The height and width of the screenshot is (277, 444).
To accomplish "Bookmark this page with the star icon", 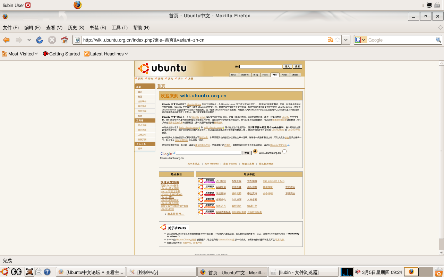I will [x=338, y=40].
